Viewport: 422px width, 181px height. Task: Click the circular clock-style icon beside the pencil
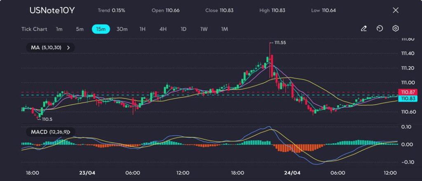pos(380,29)
